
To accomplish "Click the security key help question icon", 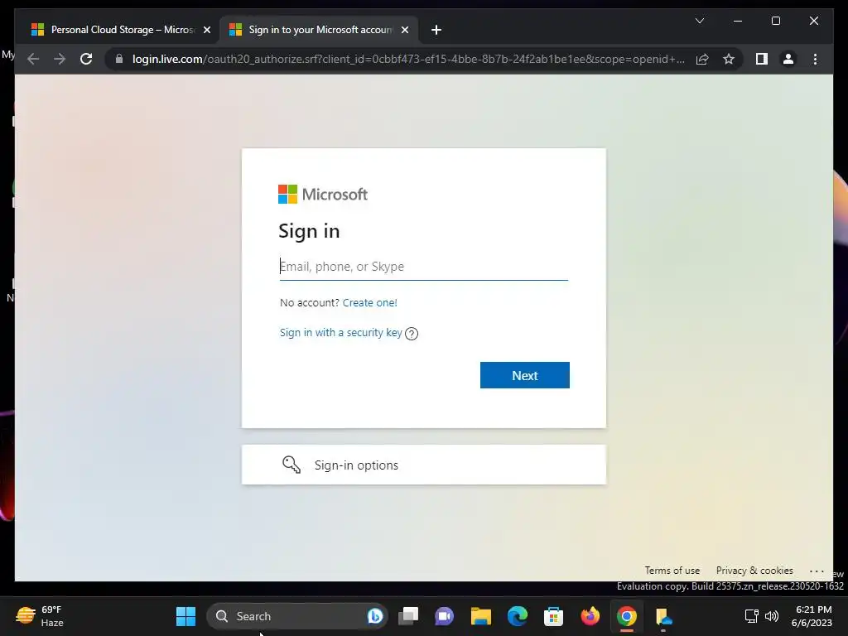I will coord(412,334).
